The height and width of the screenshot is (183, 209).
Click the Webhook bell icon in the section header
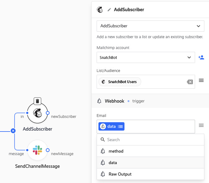coord(99,101)
